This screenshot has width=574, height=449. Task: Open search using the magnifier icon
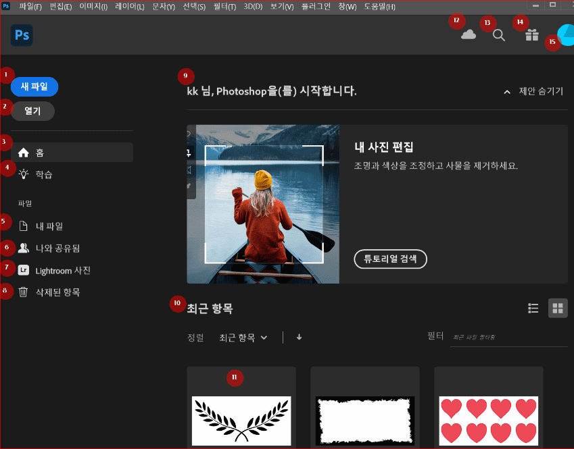point(498,35)
